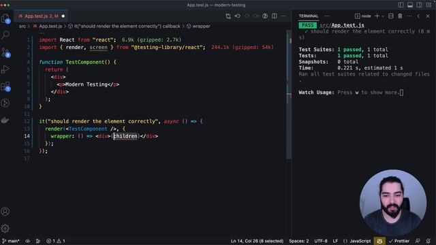
Task: Click the src/App.test.js link in terminal
Action: tap(342, 25)
